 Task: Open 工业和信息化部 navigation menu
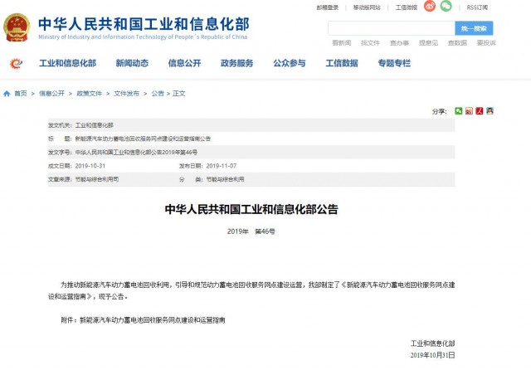(68, 63)
